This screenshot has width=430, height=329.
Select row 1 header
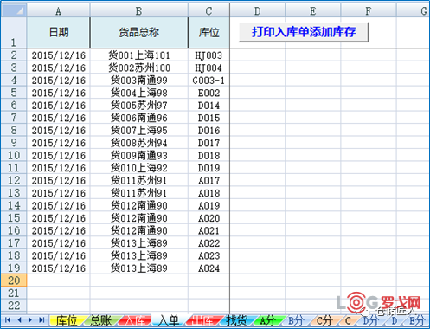pyautogui.click(x=14, y=32)
